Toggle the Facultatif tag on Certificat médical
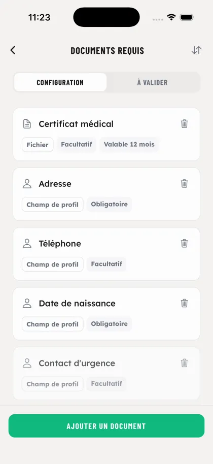This screenshot has width=213, height=464. click(x=77, y=144)
